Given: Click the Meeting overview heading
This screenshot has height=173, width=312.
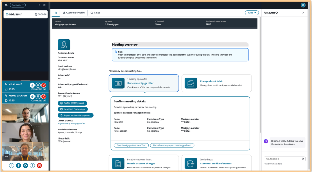Looking at the screenshot, I should coord(125,44).
